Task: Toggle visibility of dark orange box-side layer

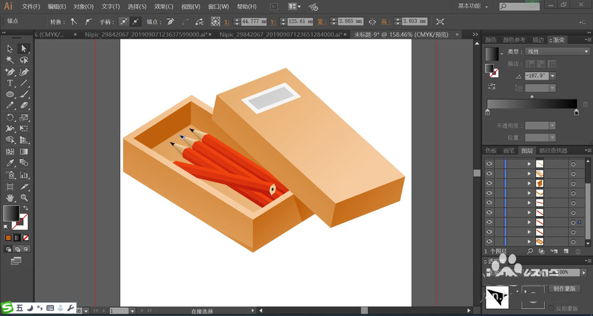Action: pos(489,183)
